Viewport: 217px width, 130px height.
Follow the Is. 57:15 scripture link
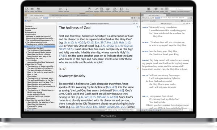94,54
